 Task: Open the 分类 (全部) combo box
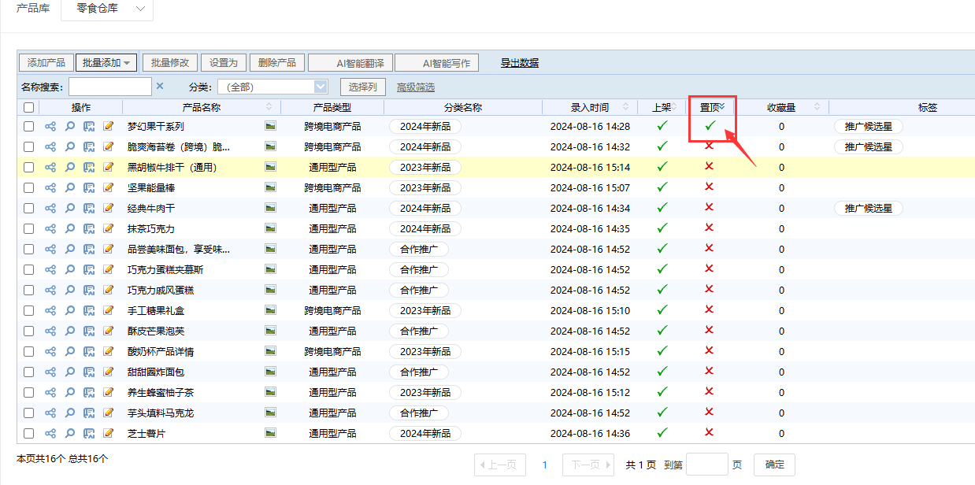click(272, 87)
